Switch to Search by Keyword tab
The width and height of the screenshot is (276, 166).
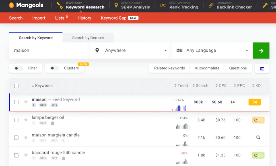point(36,38)
